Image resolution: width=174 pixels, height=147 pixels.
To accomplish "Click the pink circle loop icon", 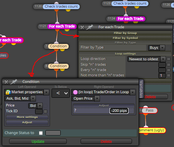I will pyautogui.click(x=75, y=92).
